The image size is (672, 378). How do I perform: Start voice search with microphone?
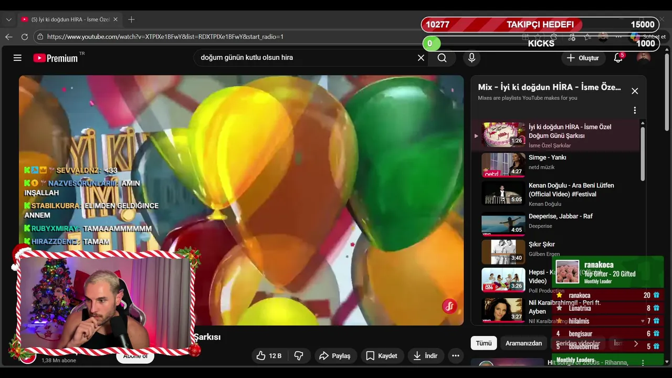471,58
